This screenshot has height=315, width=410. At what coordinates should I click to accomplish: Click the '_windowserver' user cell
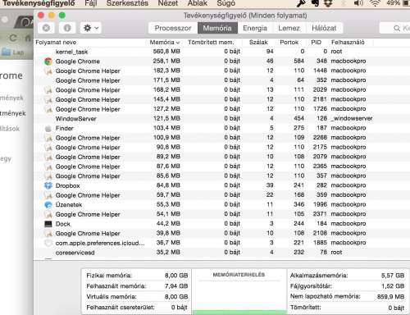point(352,119)
